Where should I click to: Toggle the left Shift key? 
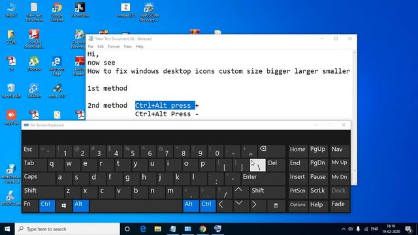[x=43, y=192]
